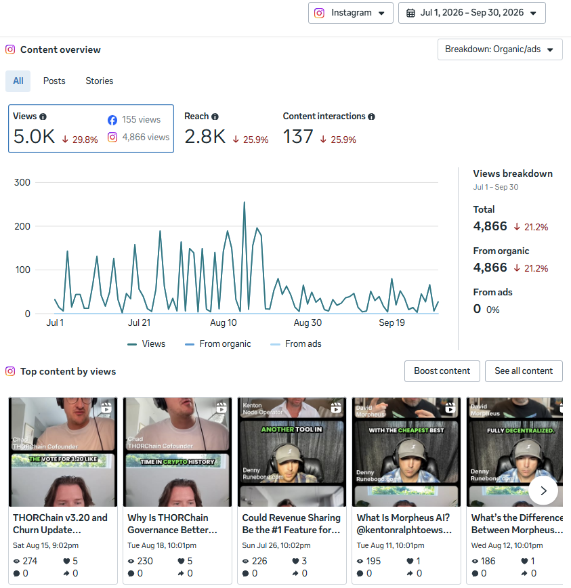Image resolution: width=571 pixels, height=588 pixels.
Task: Click the Aug 10 axis label on chart
Action: 224,323
